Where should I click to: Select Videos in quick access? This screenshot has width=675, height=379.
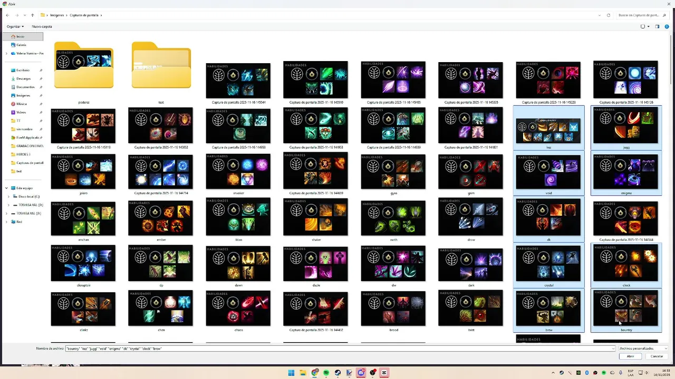click(21, 112)
